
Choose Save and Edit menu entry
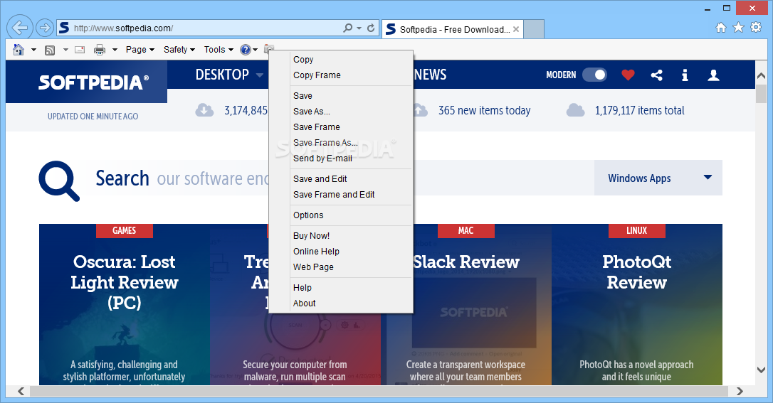click(x=320, y=179)
